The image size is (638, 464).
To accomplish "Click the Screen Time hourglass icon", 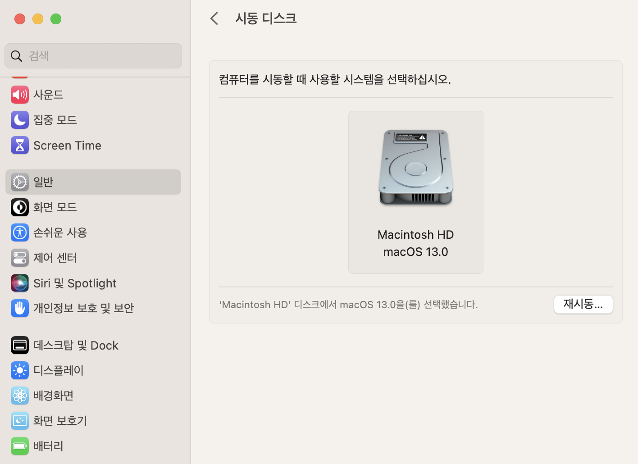I will pos(20,146).
